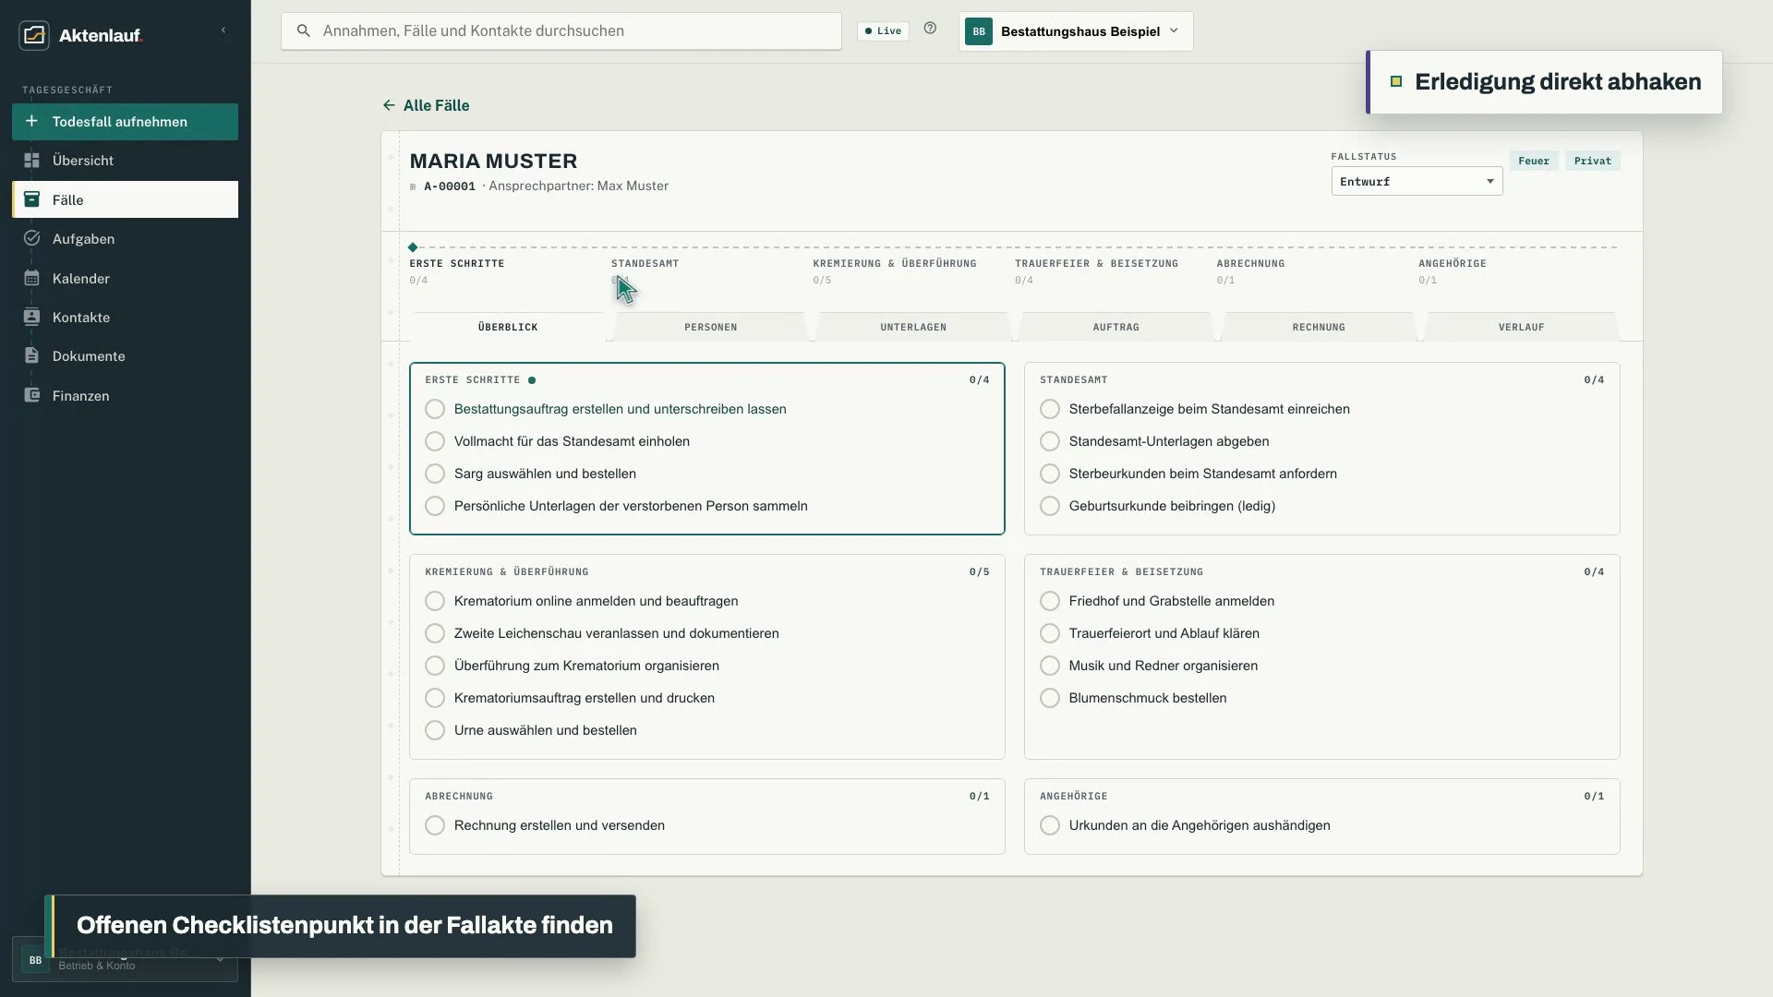Image resolution: width=1773 pixels, height=997 pixels.
Task: Tick "Friedhof und Grabstelle anmelden" task
Action: (1050, 601)
